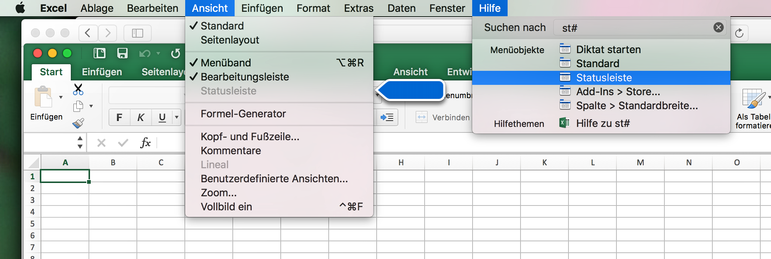Select all cells with the corner triangle
The width and height of the screenshot is (771, 259).
(33, 163)
